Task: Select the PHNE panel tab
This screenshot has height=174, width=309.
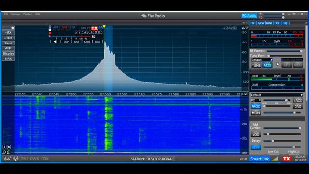Action: [269, 23]
